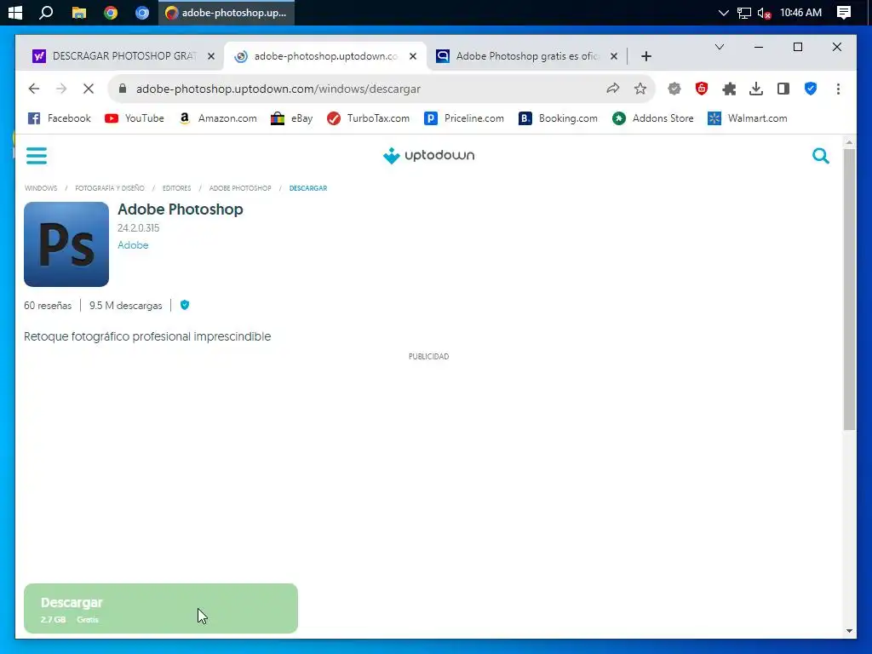Click the EDITORES breadcrumb
Screen dimensions: 872x654
pyautogui.click(x=177, y=188)
